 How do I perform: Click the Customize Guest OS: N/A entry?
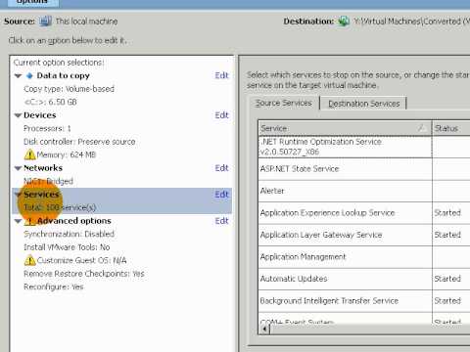(x=81, y=260)
